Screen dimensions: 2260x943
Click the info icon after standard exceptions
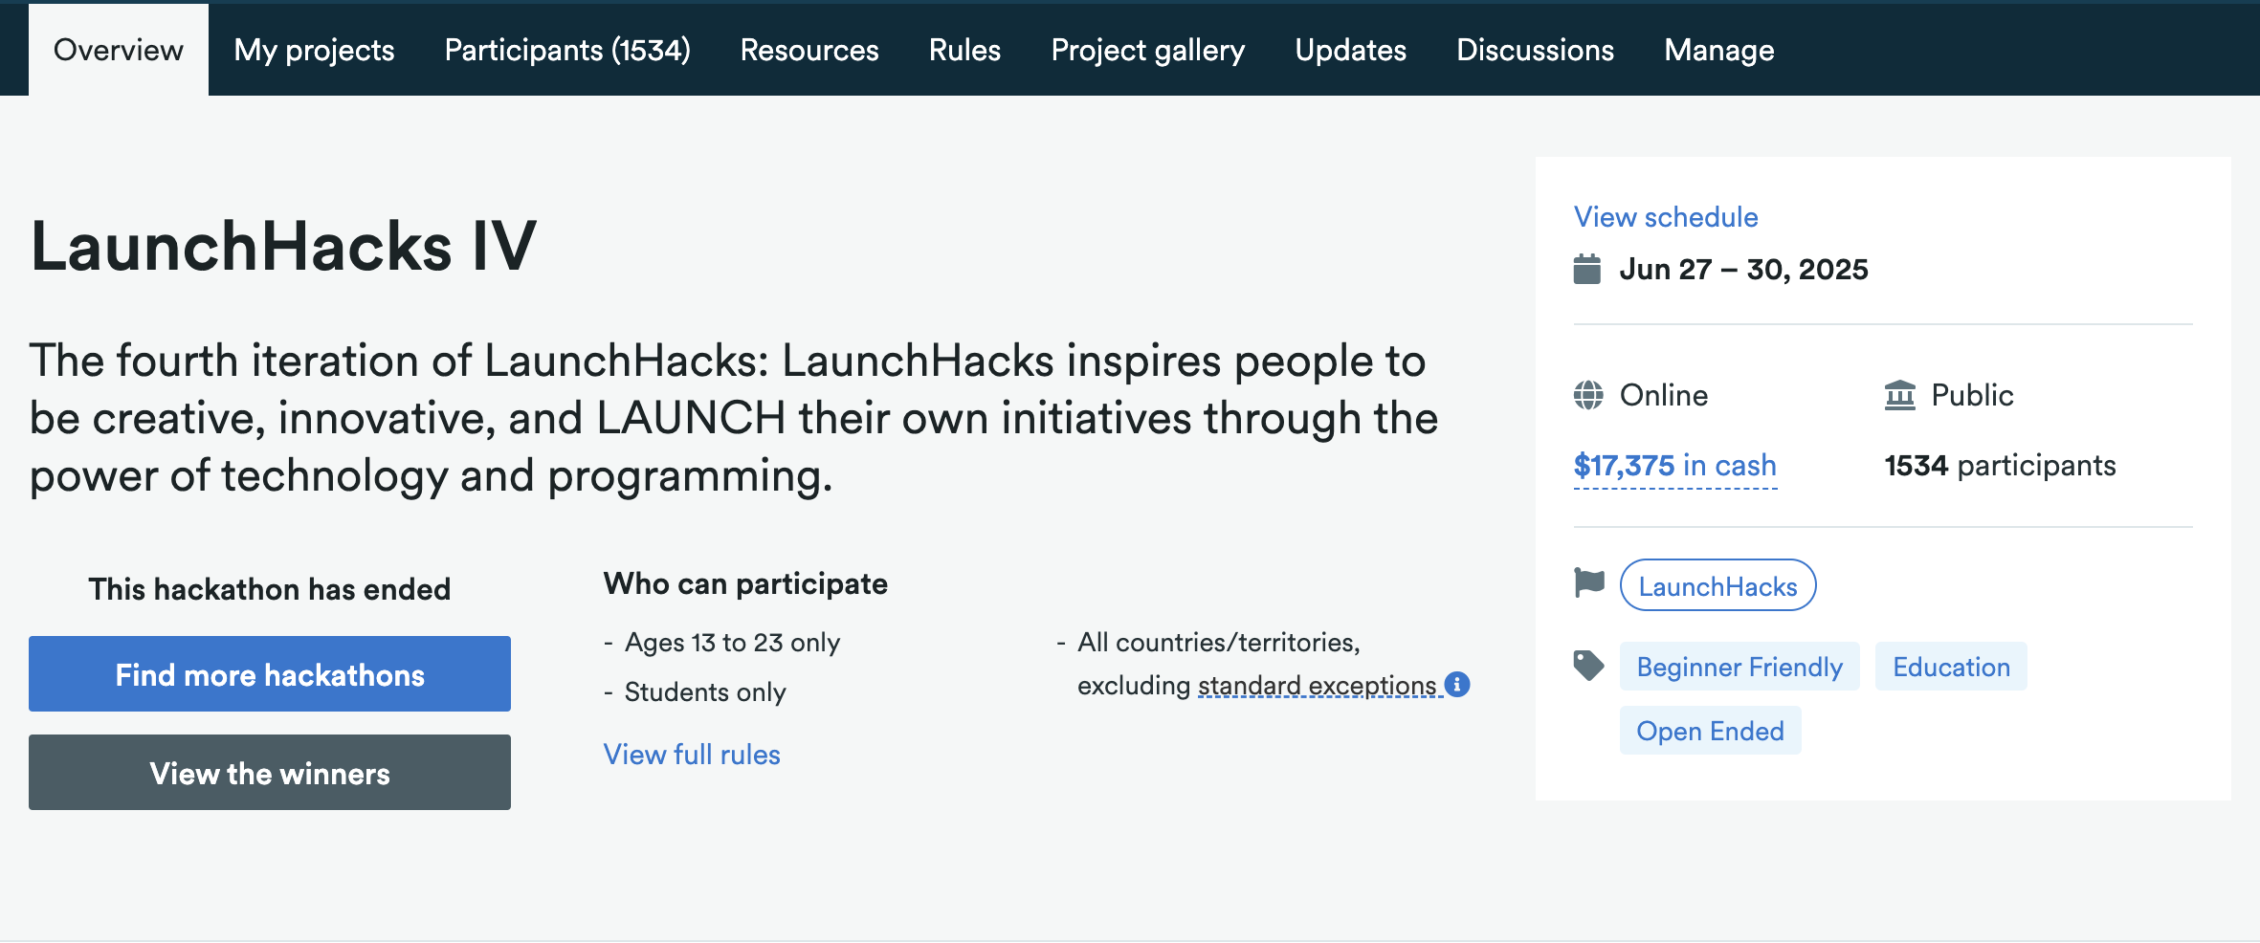click(1457, 685)
